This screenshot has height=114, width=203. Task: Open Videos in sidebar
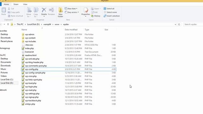[3, 76]
